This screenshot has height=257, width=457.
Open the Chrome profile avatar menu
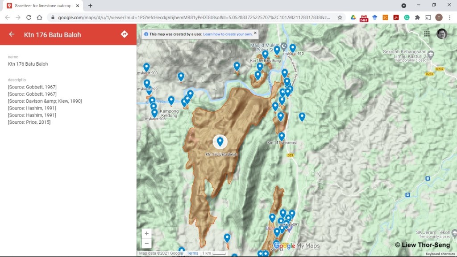click(x=439, y=17)
